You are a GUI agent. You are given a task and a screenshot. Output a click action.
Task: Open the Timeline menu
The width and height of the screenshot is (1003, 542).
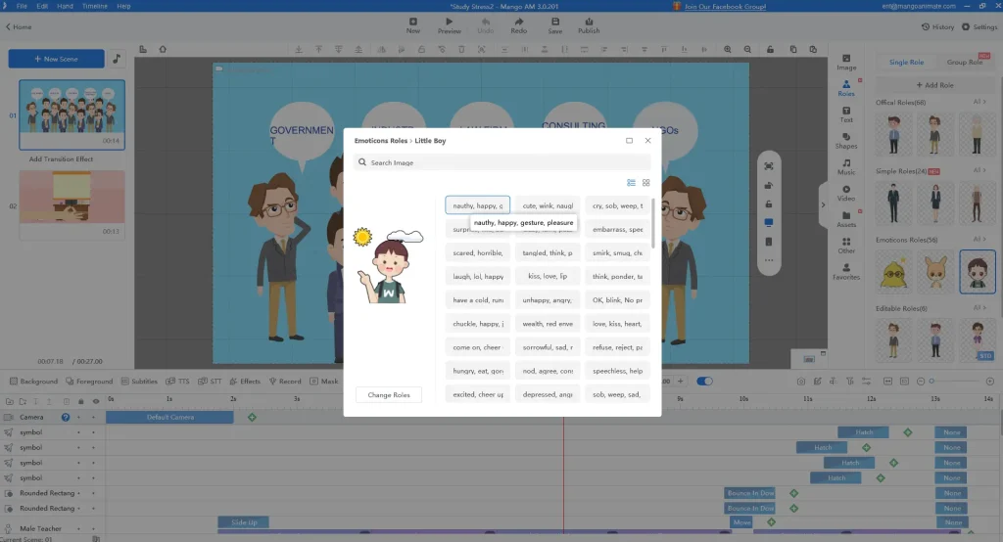pyautogui.click(x=95, y=6)
